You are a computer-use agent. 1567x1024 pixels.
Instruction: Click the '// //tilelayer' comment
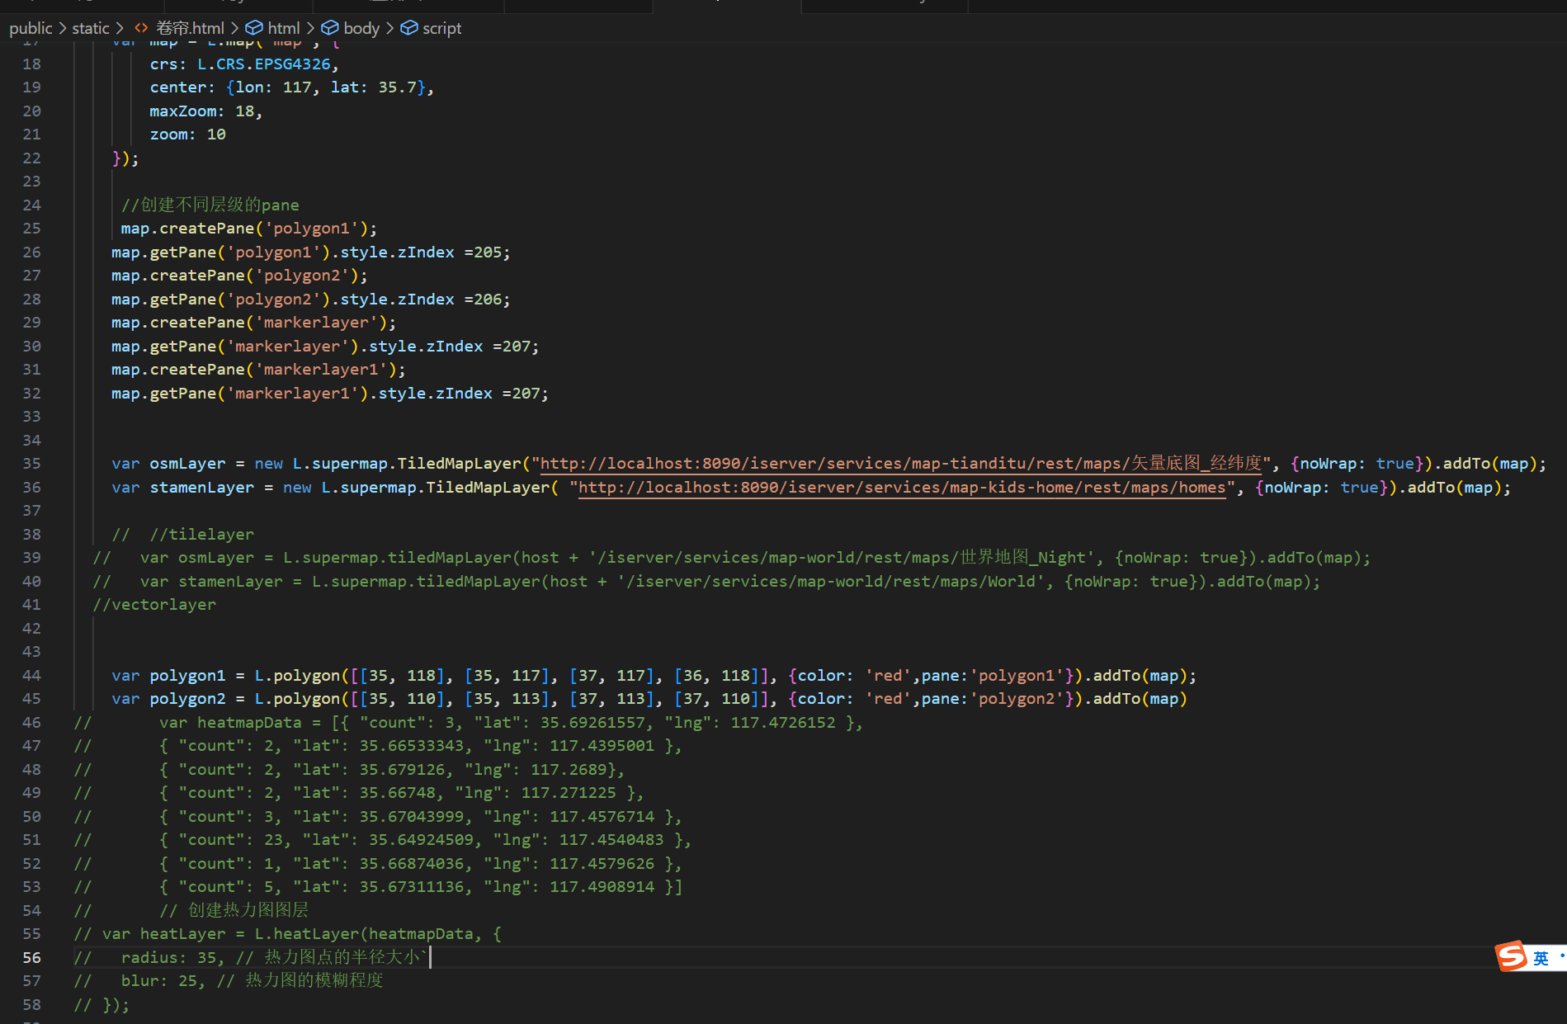(183, 535)
